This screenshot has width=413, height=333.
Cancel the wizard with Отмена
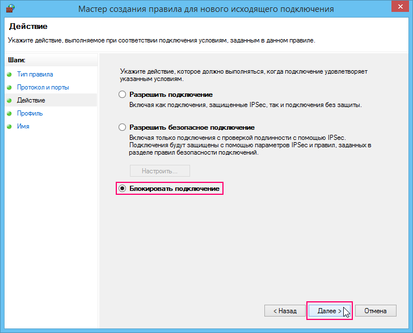tap(376, 311)
